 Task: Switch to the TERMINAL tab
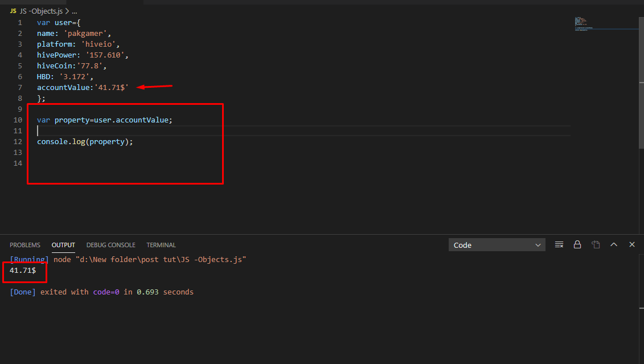161,245
